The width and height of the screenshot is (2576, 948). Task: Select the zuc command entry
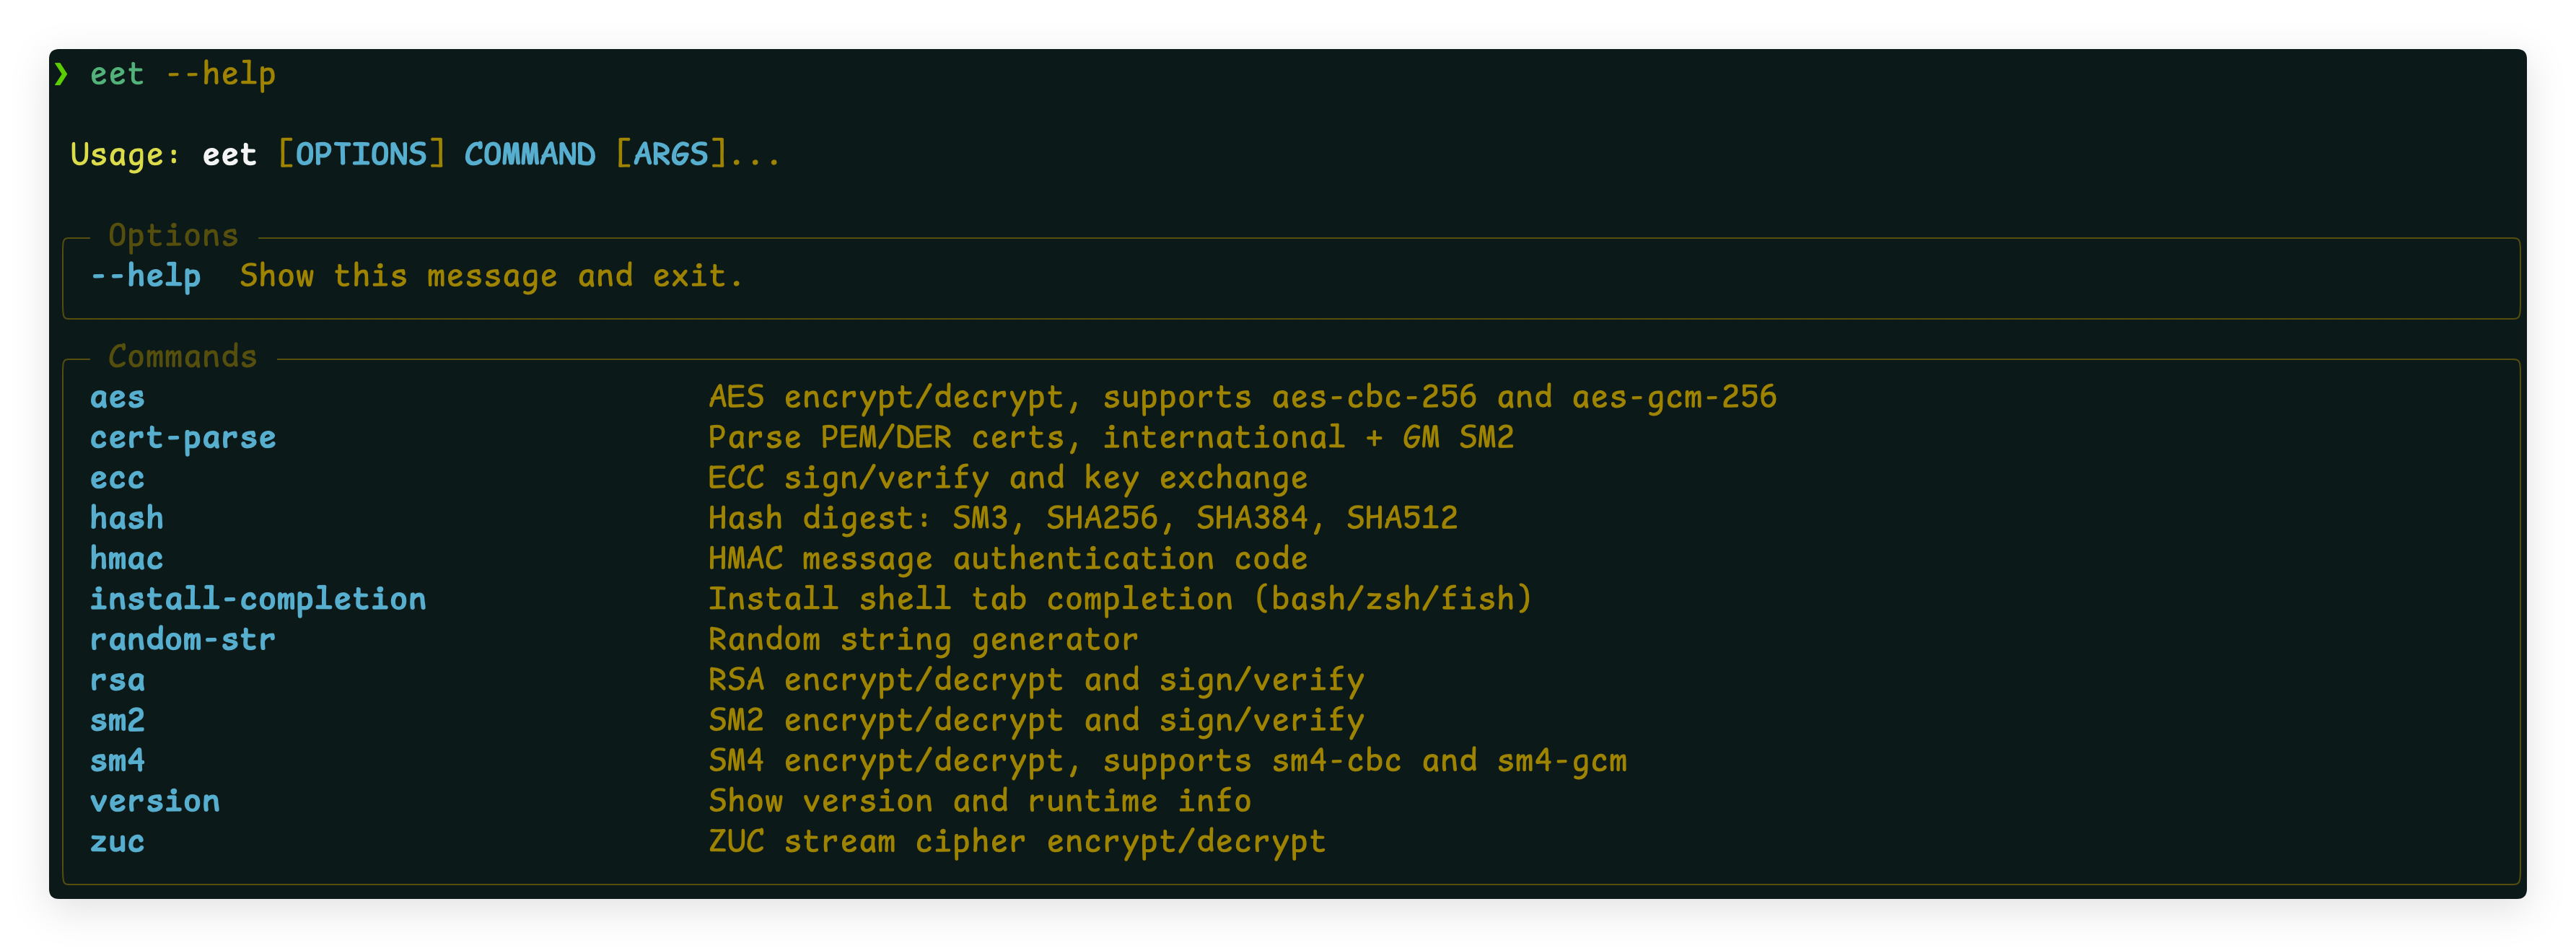coord(117,842)
